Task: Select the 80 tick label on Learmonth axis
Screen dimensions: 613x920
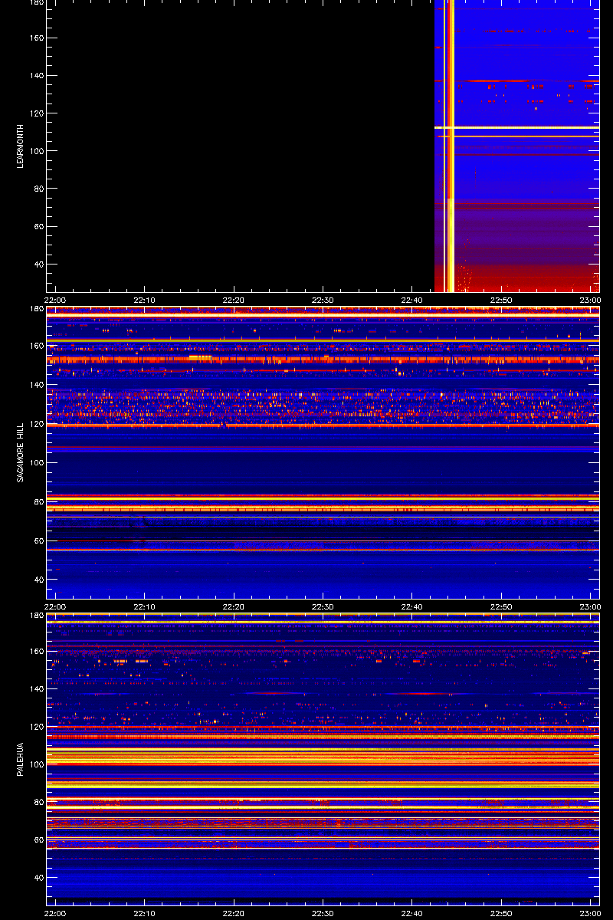Action: pos(39,189)
